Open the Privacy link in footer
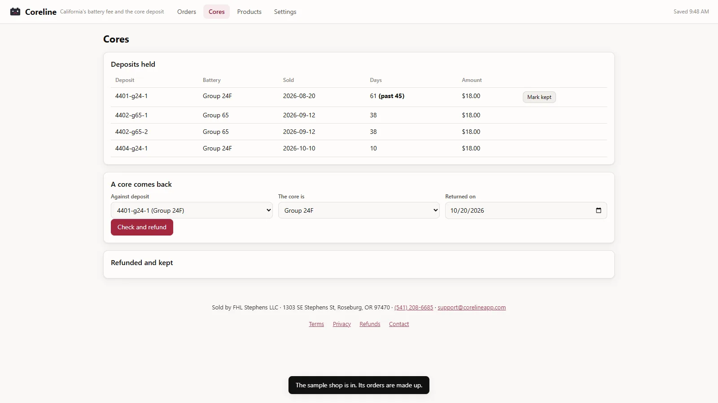This screenshot has height=403, width=718. pyautogui.click(x=341, y=324)
